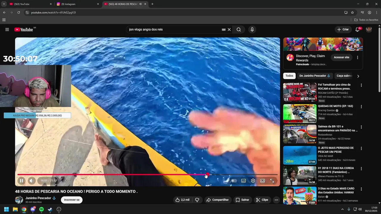Image resolution: width=381 pixels, height=214 pixels.
Task: Open options for QUEDAS DE MOTO video
Action: 361,107
